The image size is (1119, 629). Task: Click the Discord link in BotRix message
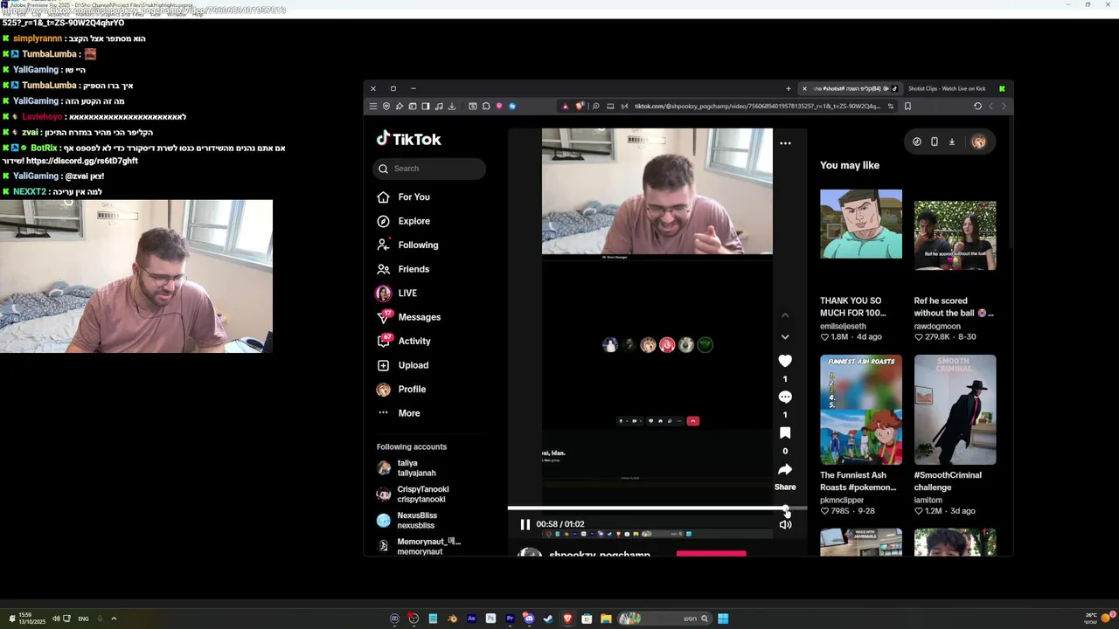pos(82,161)
